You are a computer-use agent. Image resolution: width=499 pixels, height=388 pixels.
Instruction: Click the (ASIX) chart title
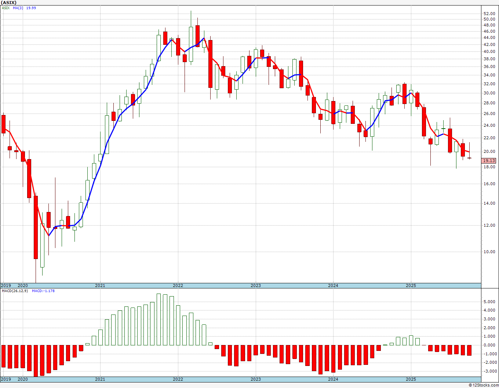(10, 3)
